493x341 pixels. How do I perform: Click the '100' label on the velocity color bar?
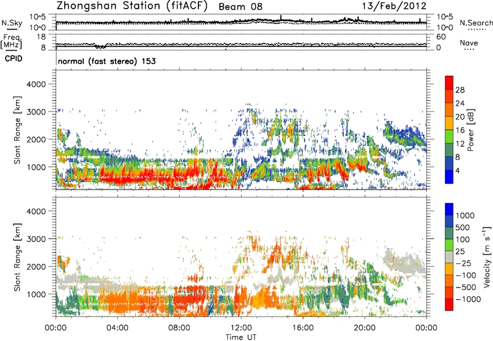463,239
